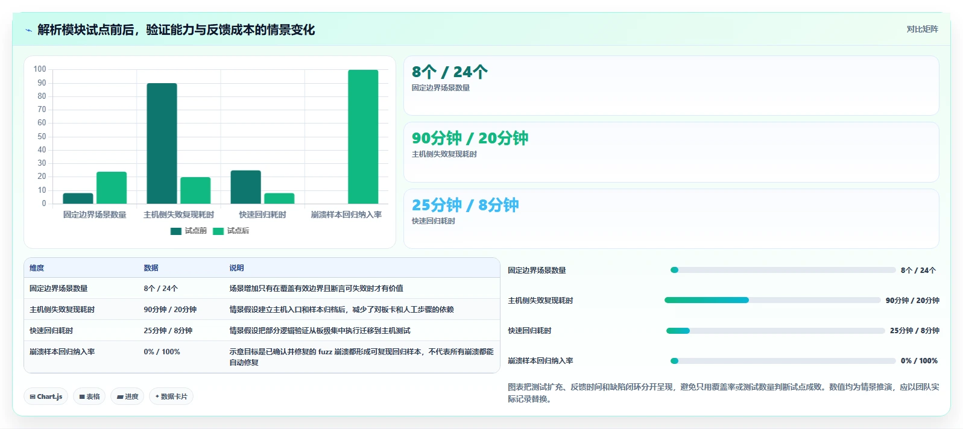Click the lightning icon beside the header title
Screen dimensions: 963x429
click(x=28, y=30)
